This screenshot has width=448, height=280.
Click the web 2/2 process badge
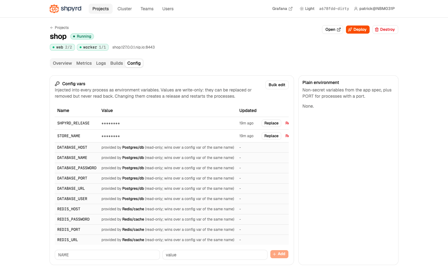pos(62,47)
